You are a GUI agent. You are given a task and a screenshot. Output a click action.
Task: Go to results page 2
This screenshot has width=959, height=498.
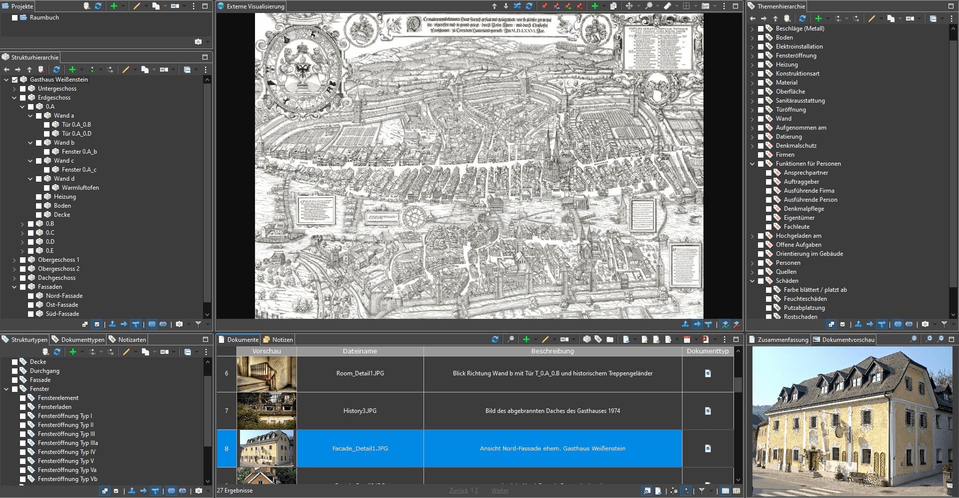point(476,490)
